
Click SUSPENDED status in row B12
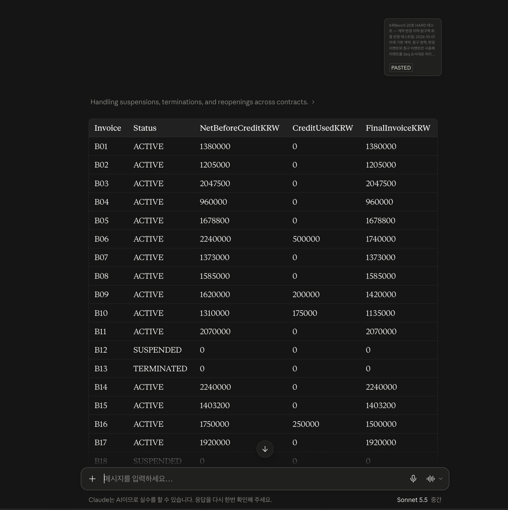[157, 350]
